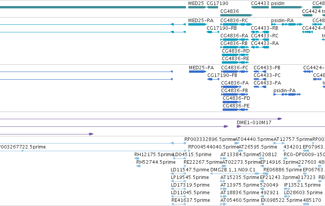Select the MED25 gene feature
This screenshot has width=325, height=206.
[x=197, y=7]
